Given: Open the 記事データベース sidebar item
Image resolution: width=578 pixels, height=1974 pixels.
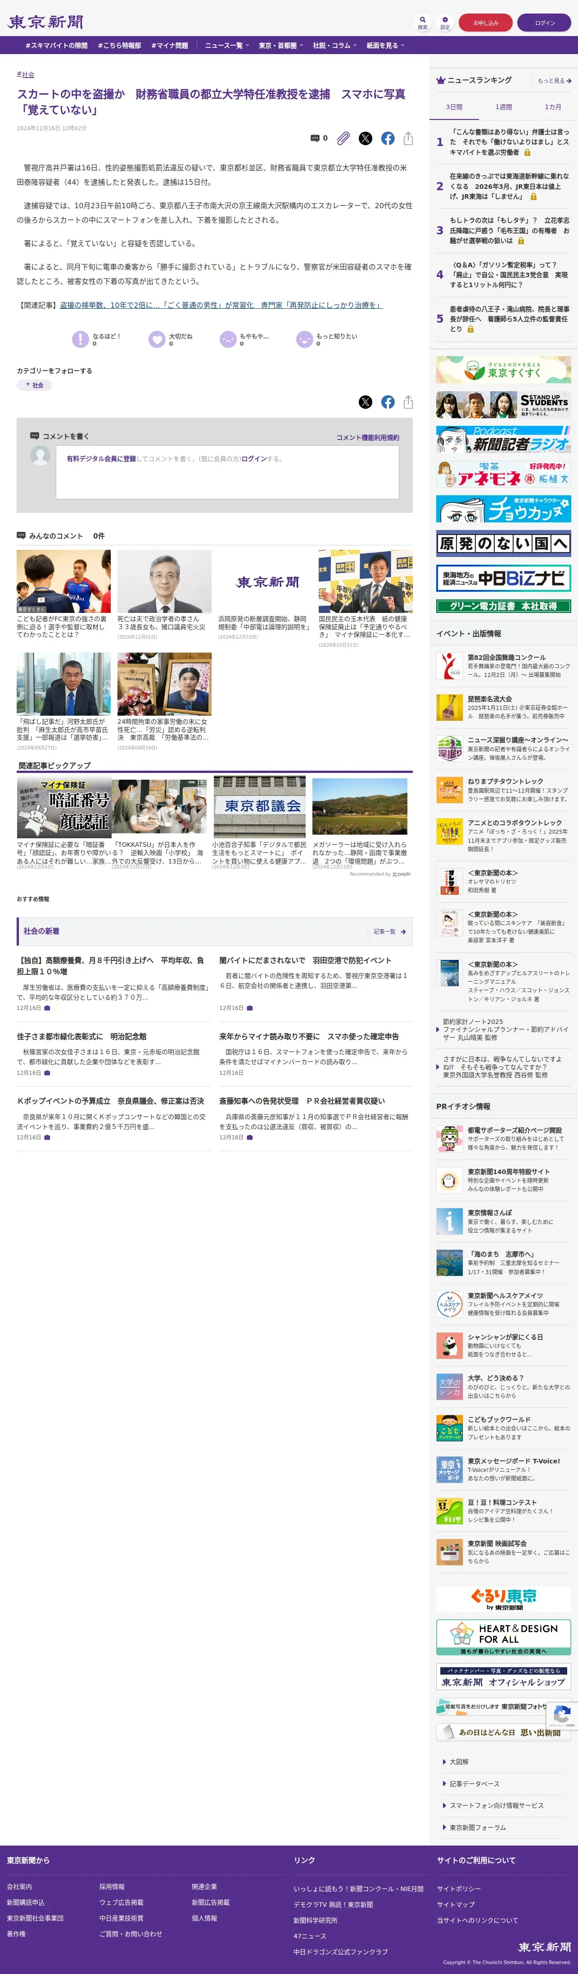Looking at the screenshot, I should point(474,1784).
